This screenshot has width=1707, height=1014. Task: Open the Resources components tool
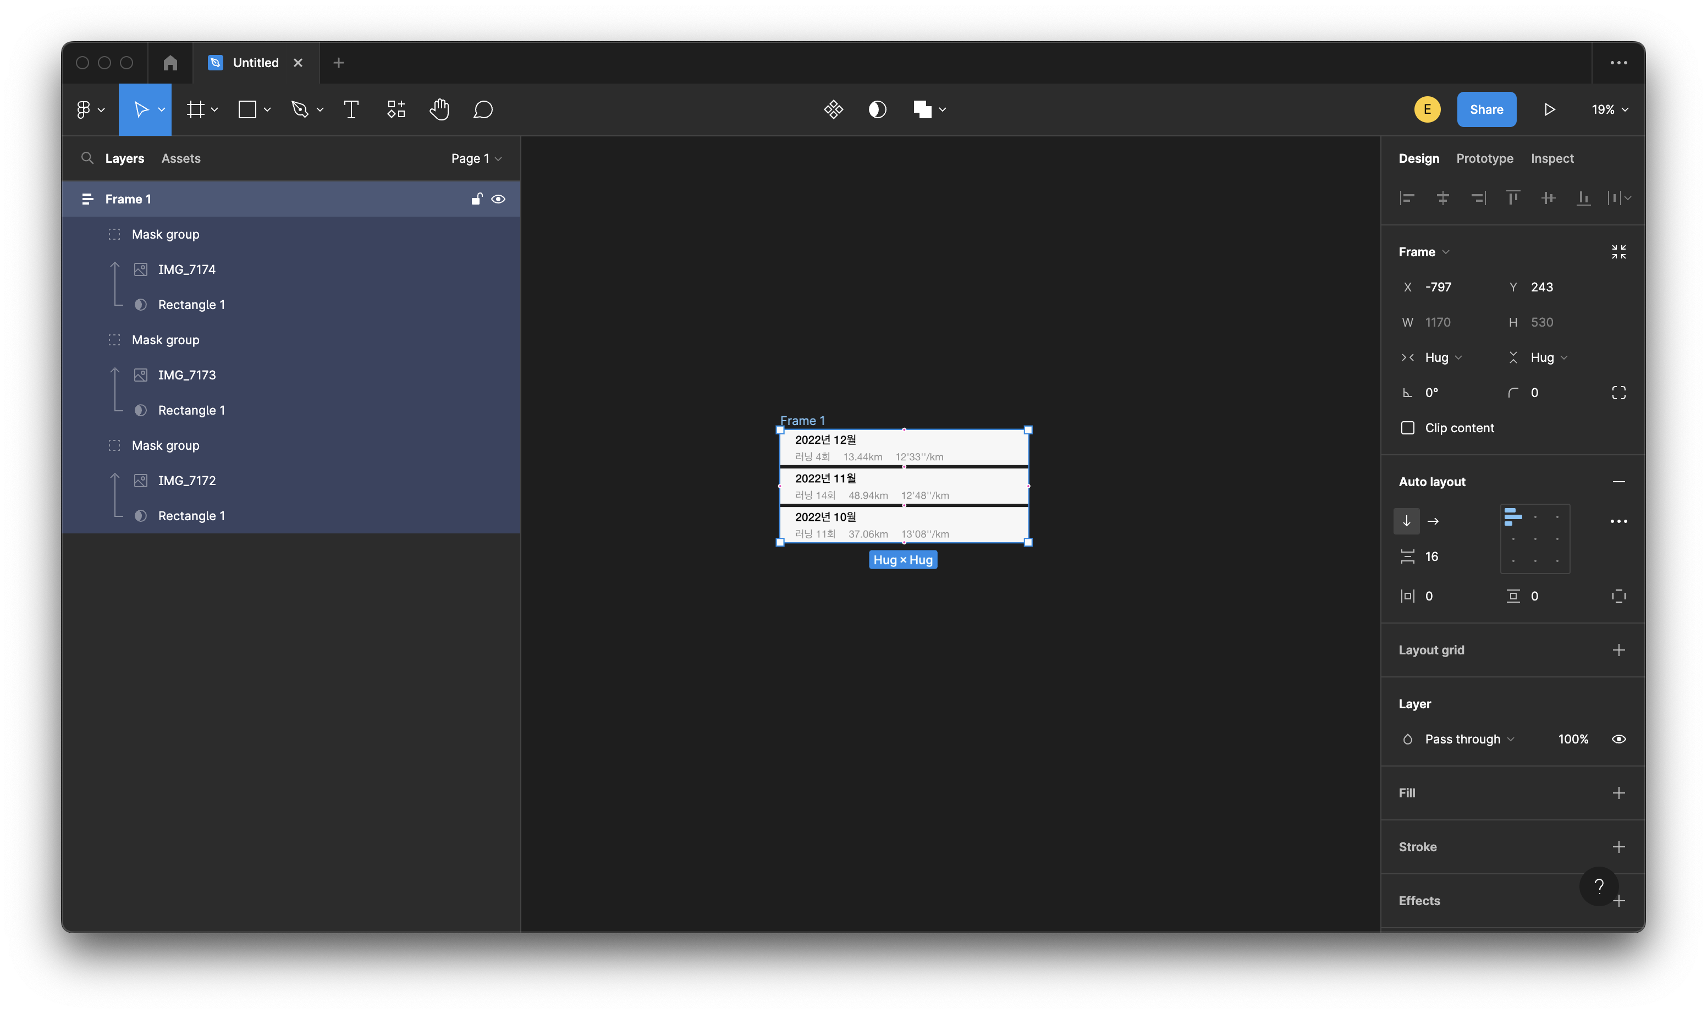tap(397, 109)
